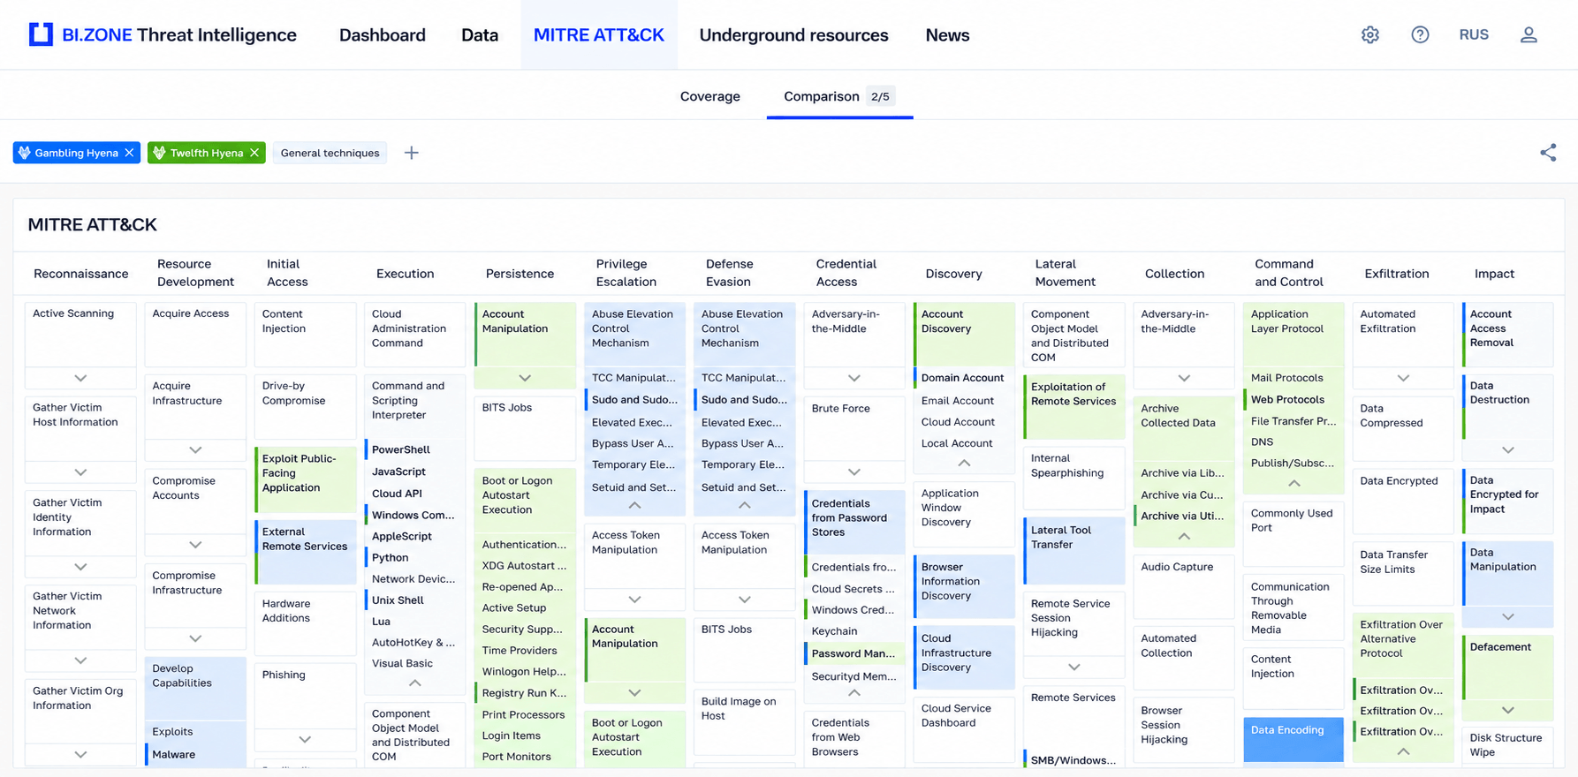Open the Data menu
This screenshot has width=1578, height=777.
[x=480, y=35]
